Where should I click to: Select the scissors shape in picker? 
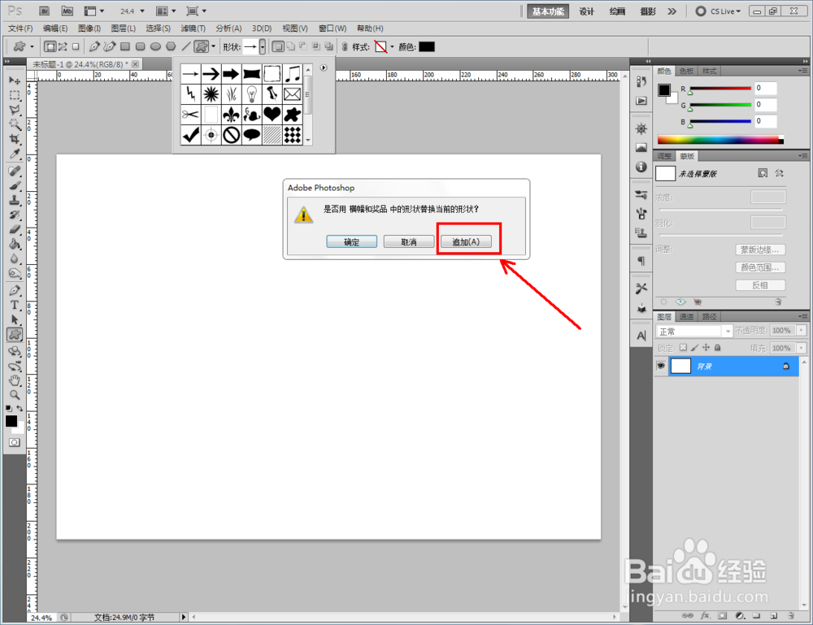(191, 114)
